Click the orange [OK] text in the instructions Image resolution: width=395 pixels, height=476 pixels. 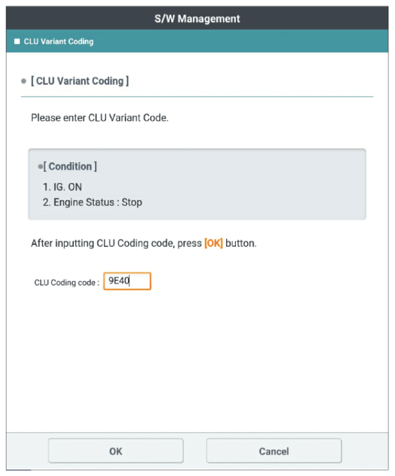tap(213, 243)
